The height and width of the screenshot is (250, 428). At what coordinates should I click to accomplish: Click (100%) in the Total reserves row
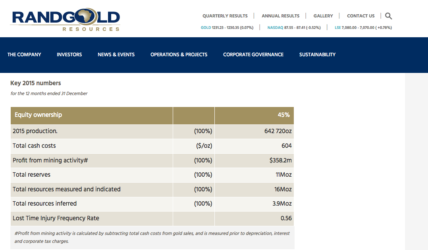(203, 175)
